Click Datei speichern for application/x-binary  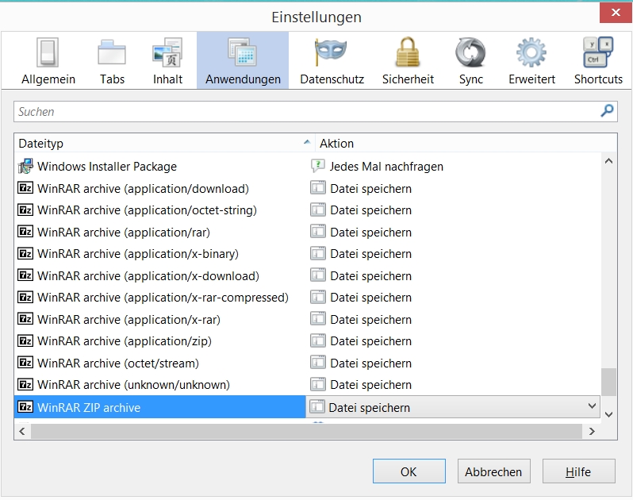[x=370, y=254]
